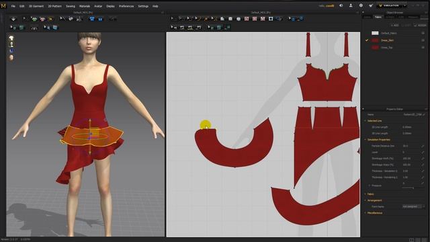Expand the Miscellaneous section
This screenshot has height=242, width=430.
coord(365,213)
